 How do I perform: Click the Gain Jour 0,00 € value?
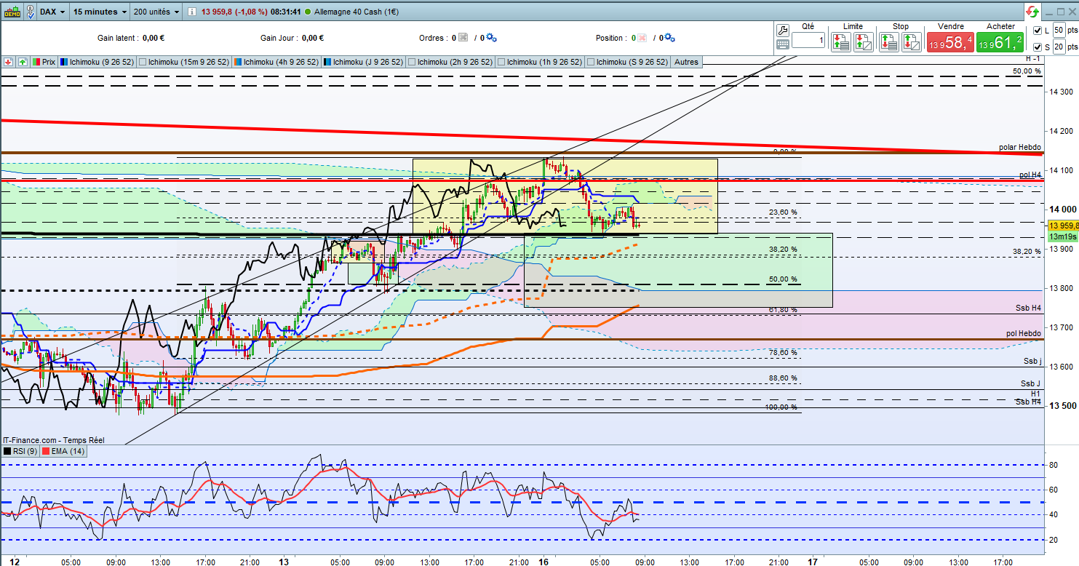click(311, 38)
